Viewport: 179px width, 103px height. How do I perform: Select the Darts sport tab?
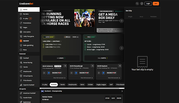pyautogui.click(x=82, y=85)
